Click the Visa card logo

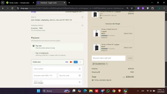click(67, 62)
